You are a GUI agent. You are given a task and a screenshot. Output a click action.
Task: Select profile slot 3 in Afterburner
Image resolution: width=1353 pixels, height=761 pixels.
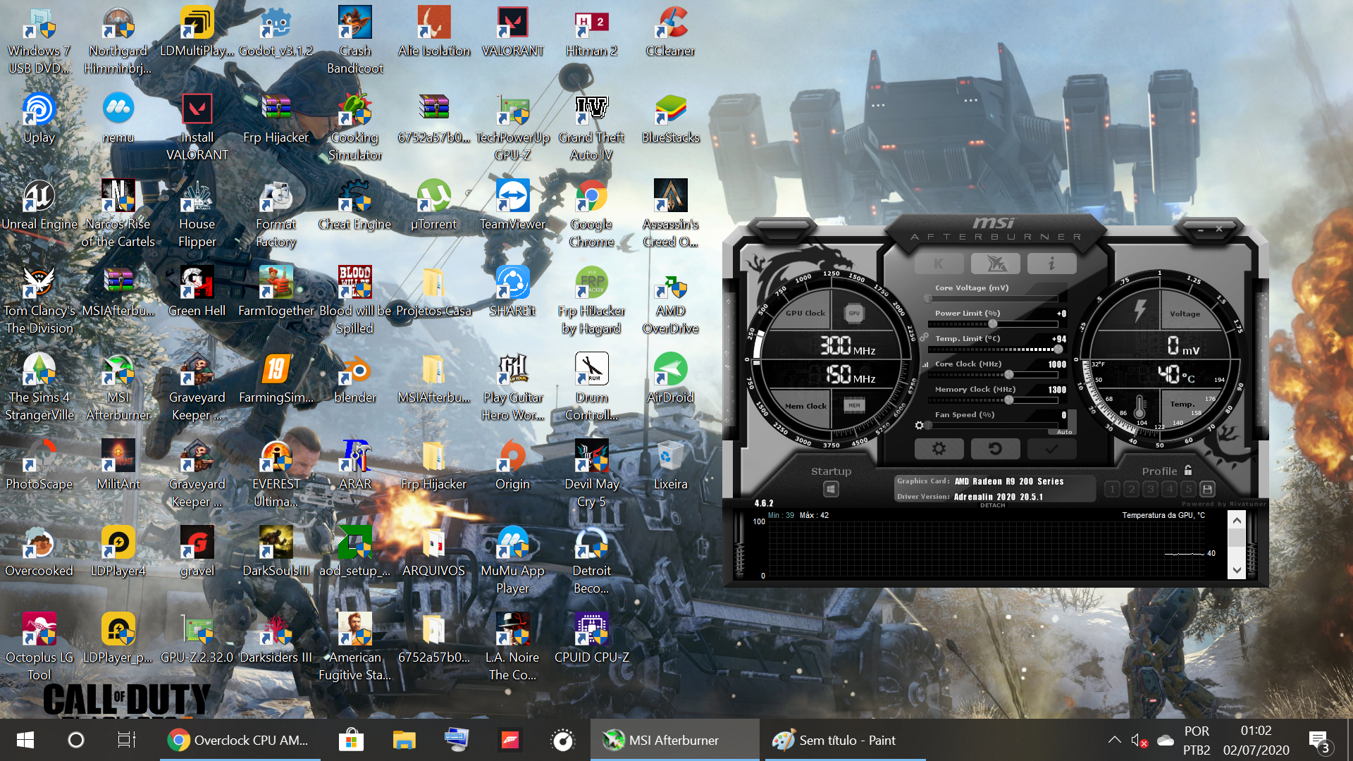pos(1150,489)
